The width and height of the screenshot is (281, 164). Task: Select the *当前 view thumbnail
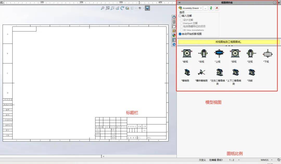click(x=251, y=73)
